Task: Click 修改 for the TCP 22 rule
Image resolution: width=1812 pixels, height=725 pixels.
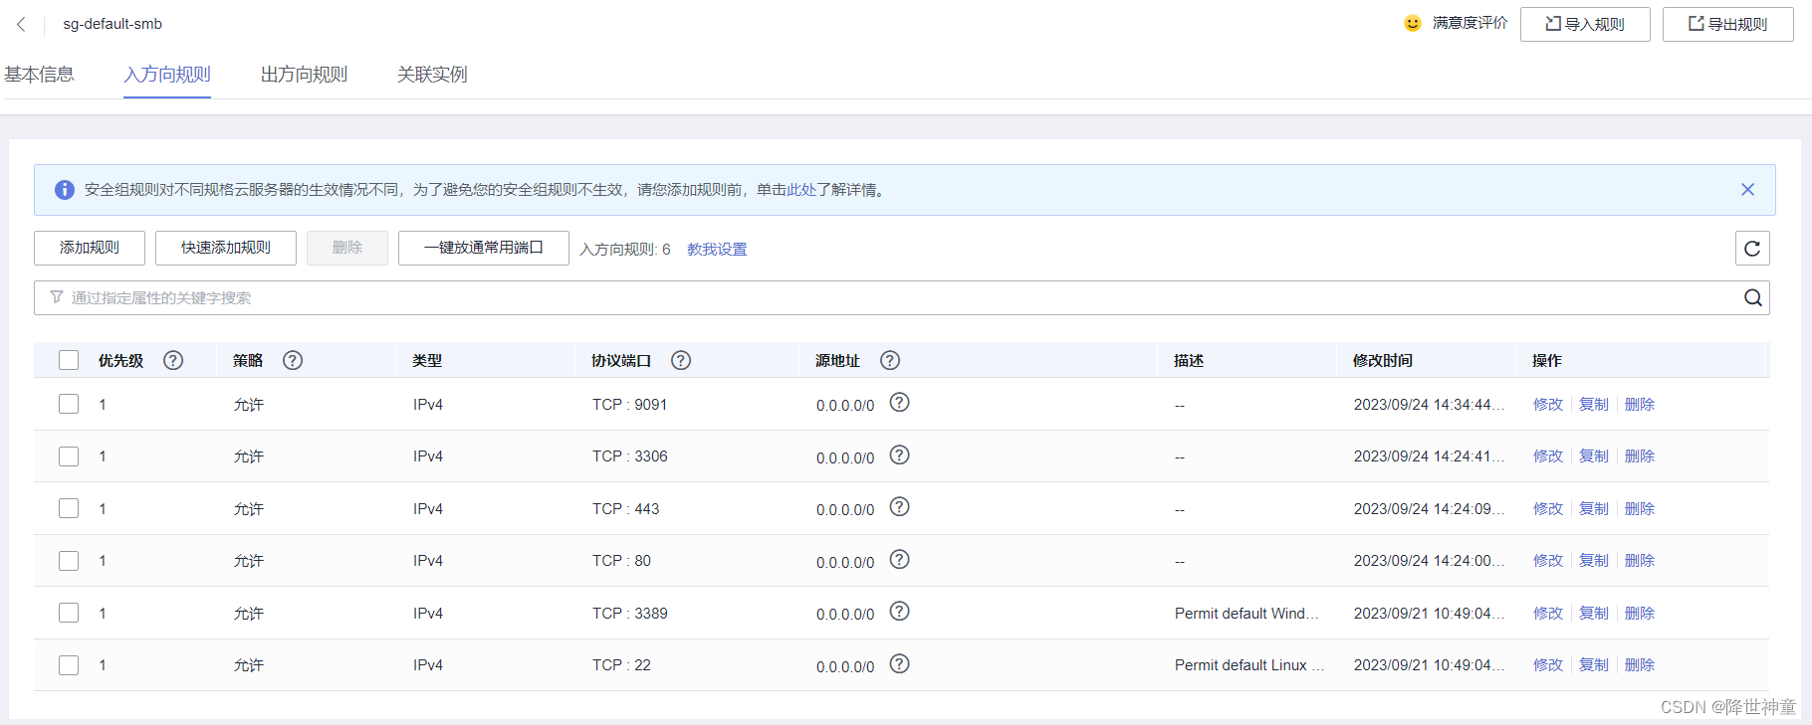Action: pos(1548,665)
